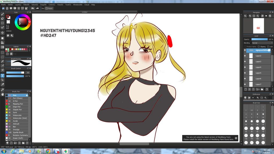
Task: Create a new layer folder
Action: coord(262,89)
